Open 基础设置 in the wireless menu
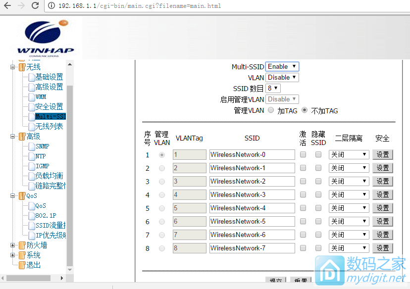This screenshot has height=289, width=410. 49,77
